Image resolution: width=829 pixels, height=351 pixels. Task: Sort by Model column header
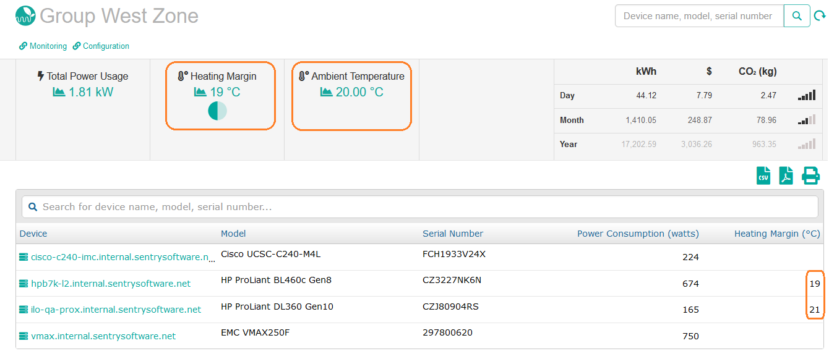233,234
